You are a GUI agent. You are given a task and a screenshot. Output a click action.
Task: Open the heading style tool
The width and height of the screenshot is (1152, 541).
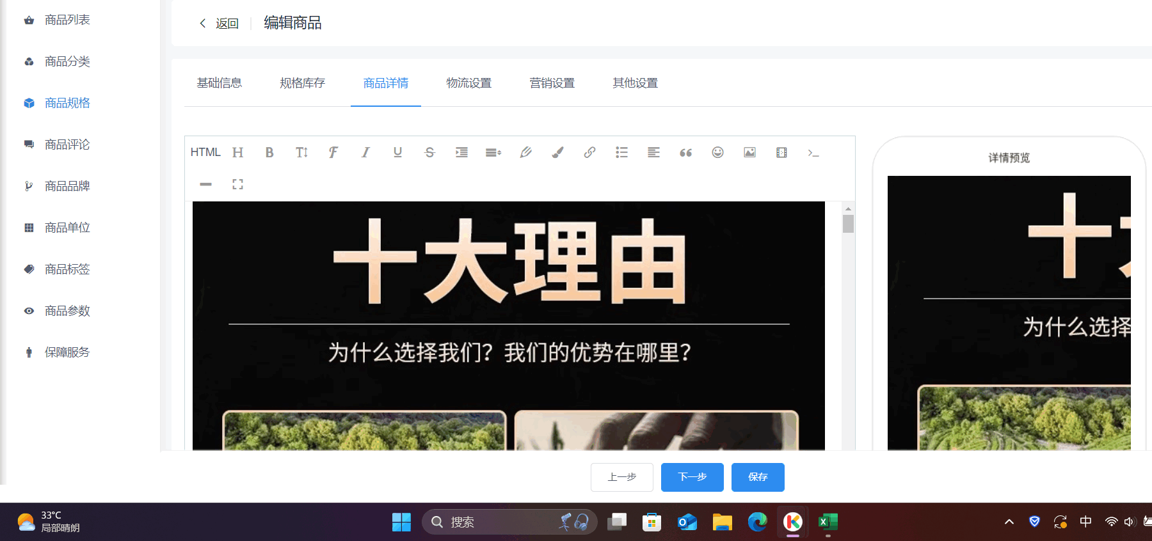238,152
